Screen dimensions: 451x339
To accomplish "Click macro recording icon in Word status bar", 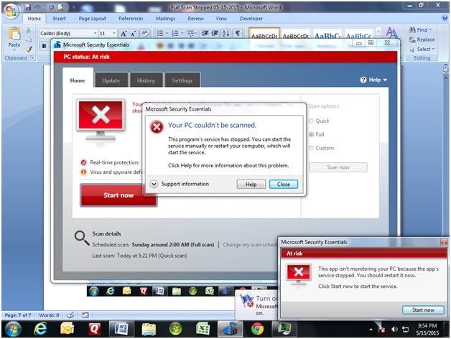I will 85,315.
